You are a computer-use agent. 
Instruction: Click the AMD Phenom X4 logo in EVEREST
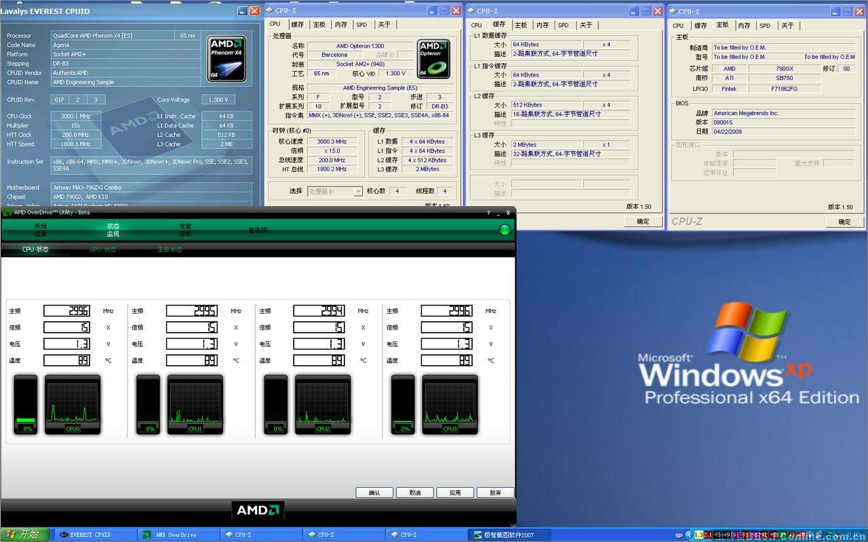click(x=227, y=59)
